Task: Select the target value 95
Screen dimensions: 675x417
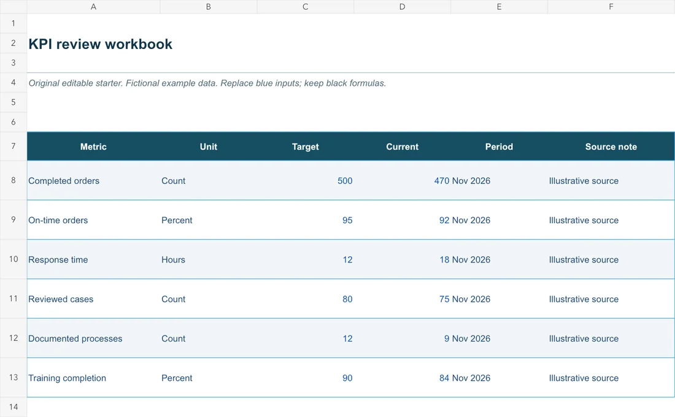Action: coord(305,220)
